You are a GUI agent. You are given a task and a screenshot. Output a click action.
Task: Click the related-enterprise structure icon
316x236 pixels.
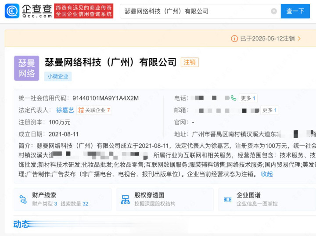[x=81, y=110]
